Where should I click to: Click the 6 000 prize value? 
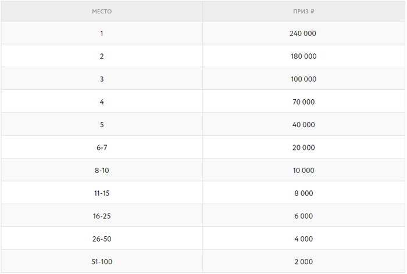(x=303, y=216)
